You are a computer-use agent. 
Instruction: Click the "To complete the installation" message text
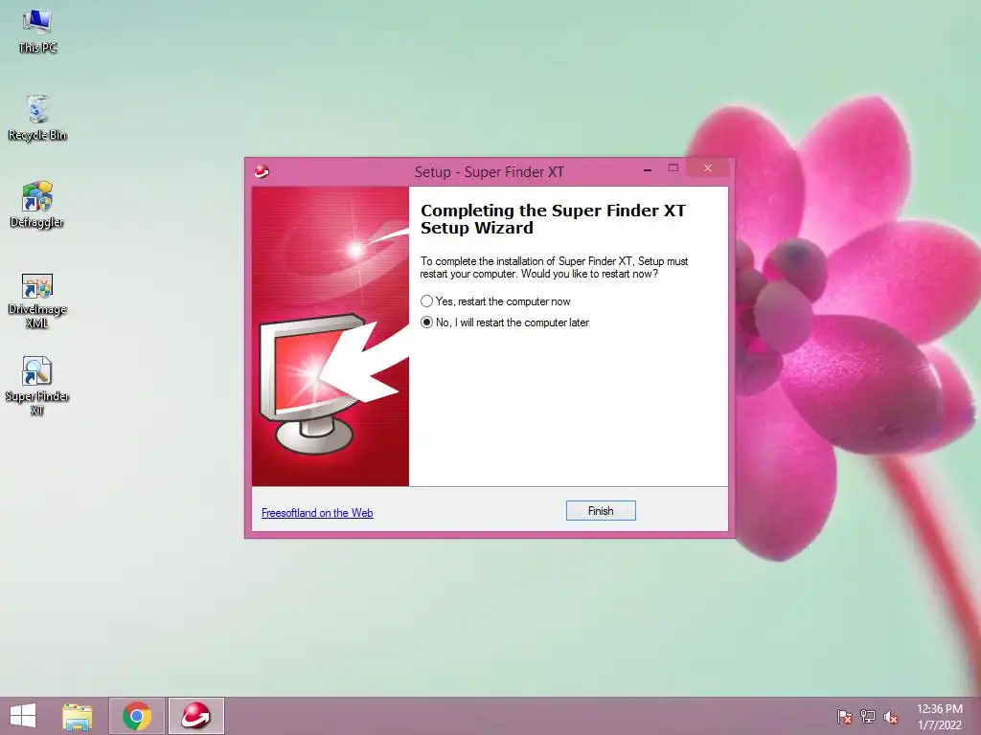[554, 268]
